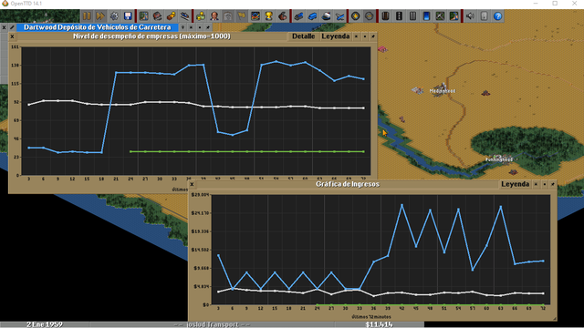Show the train list icon
584x328 pixels.
[x=298, y=16]
